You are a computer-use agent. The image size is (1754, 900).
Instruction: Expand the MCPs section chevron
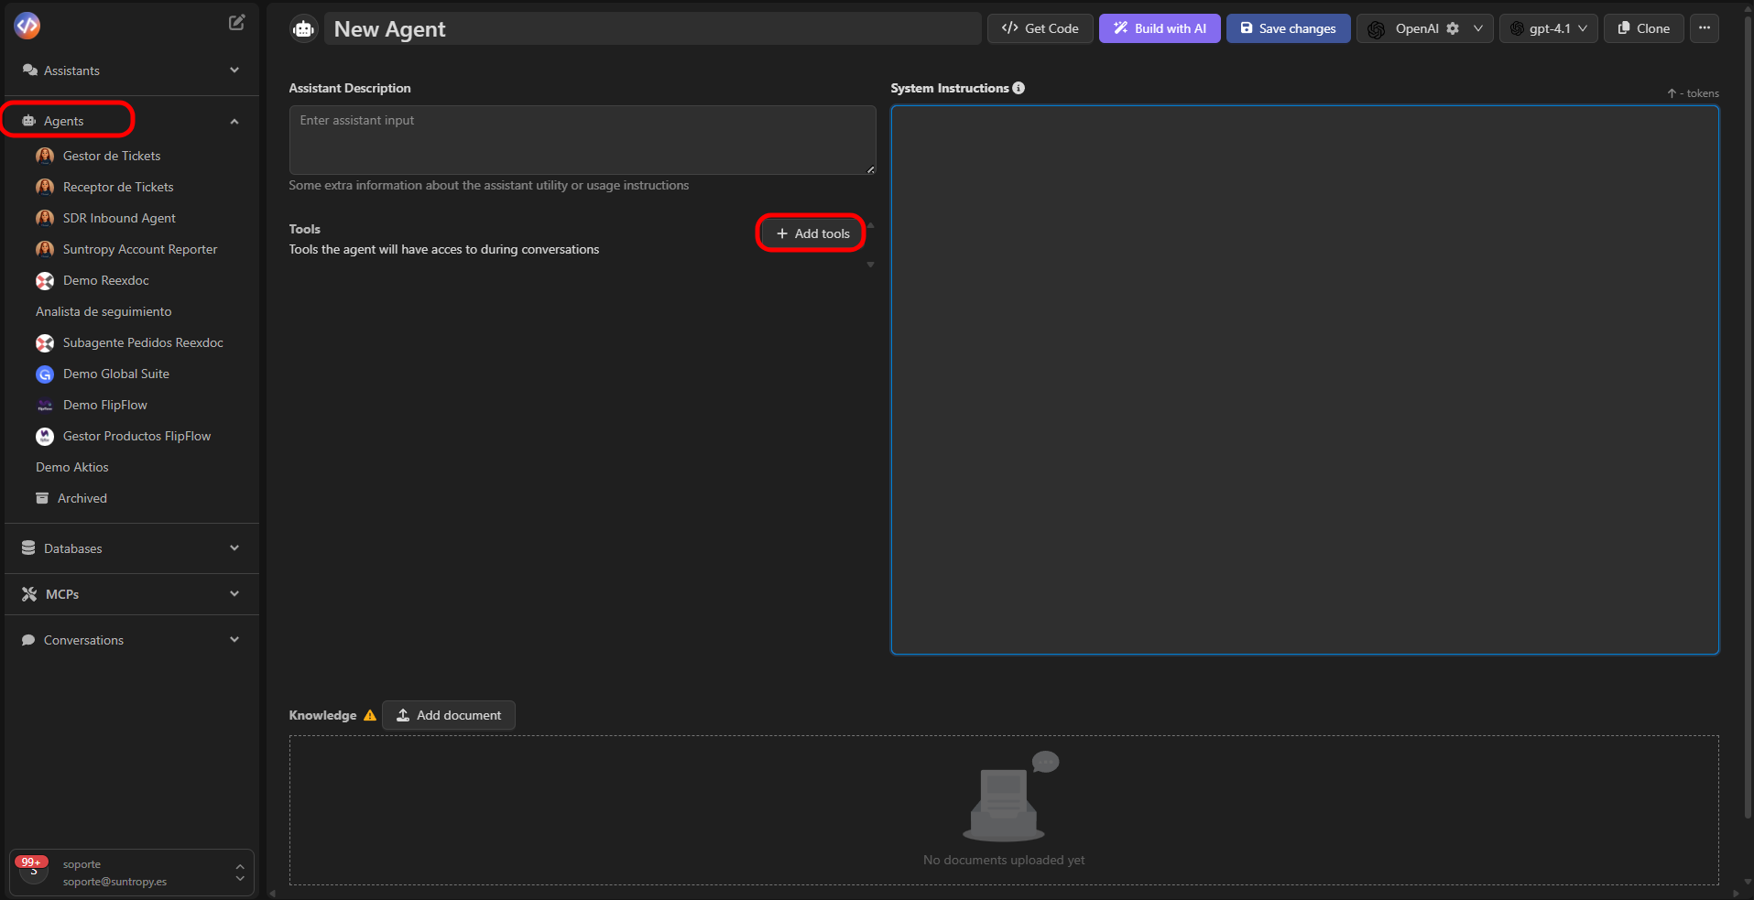(234, 593)
